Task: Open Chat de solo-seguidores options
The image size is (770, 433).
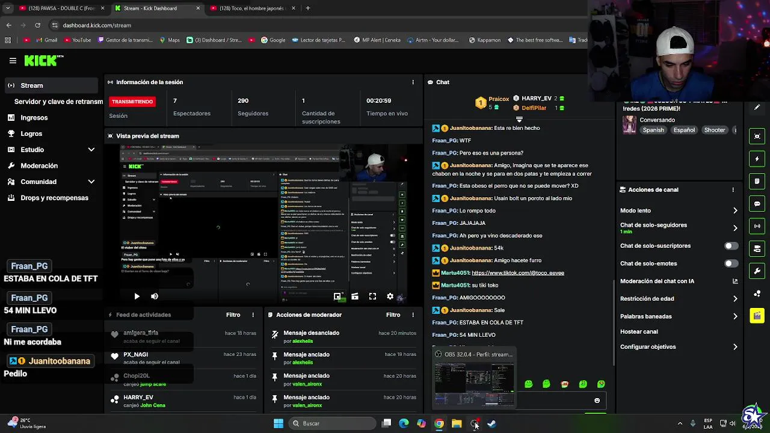Action: click(679, 228)
